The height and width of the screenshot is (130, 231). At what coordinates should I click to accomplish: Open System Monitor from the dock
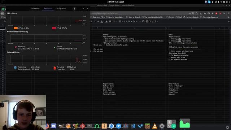184,123
